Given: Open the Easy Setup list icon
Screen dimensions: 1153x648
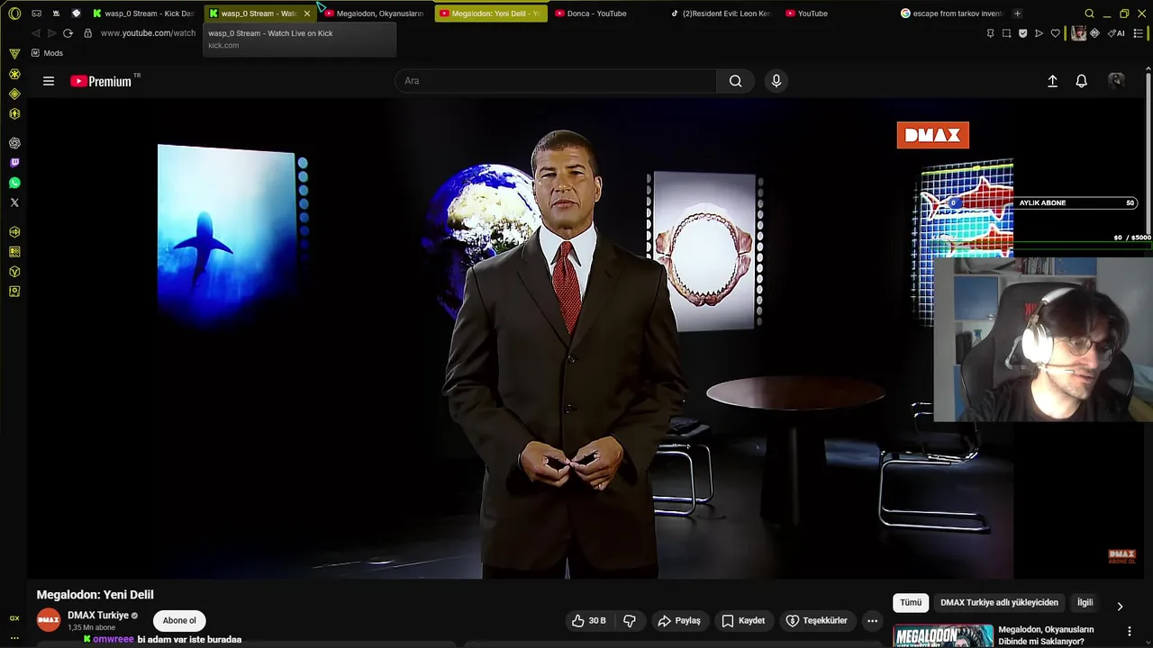Looking at the screenshot, I should 1139,33.
